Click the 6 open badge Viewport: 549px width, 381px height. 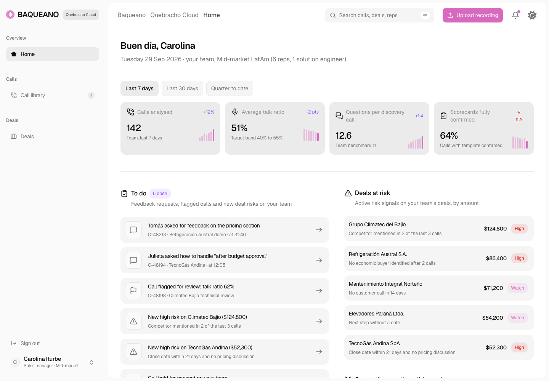(x=160, y=194)
